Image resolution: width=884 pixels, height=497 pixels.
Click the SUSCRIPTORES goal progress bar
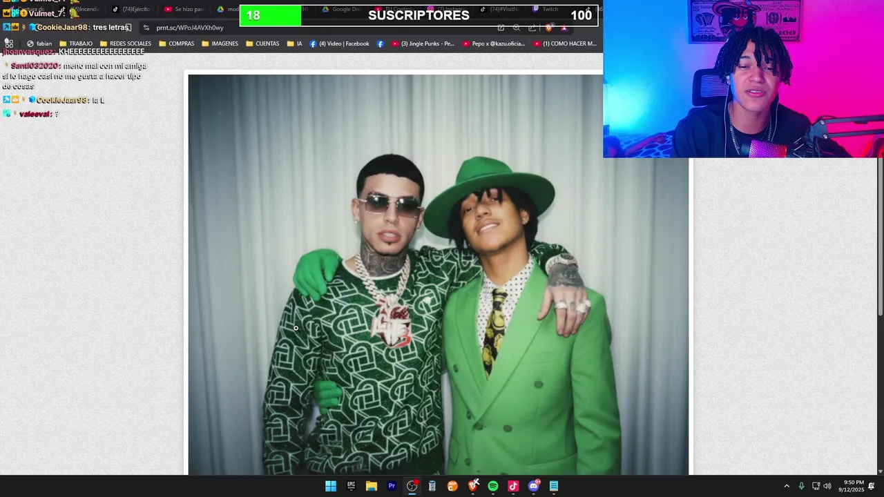[419, 15]
